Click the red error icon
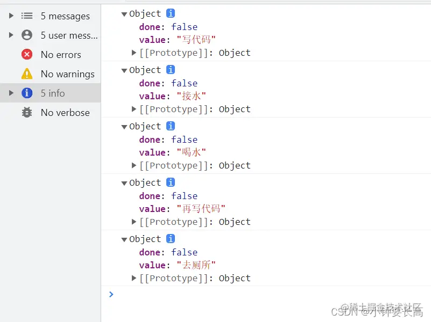Image resolution: width=431 pixels, height=322 pixels. pyautogui.click(x=27, y=54)
